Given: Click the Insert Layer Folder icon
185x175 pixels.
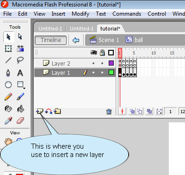Looking at the screenshot, I should [57, 111].
